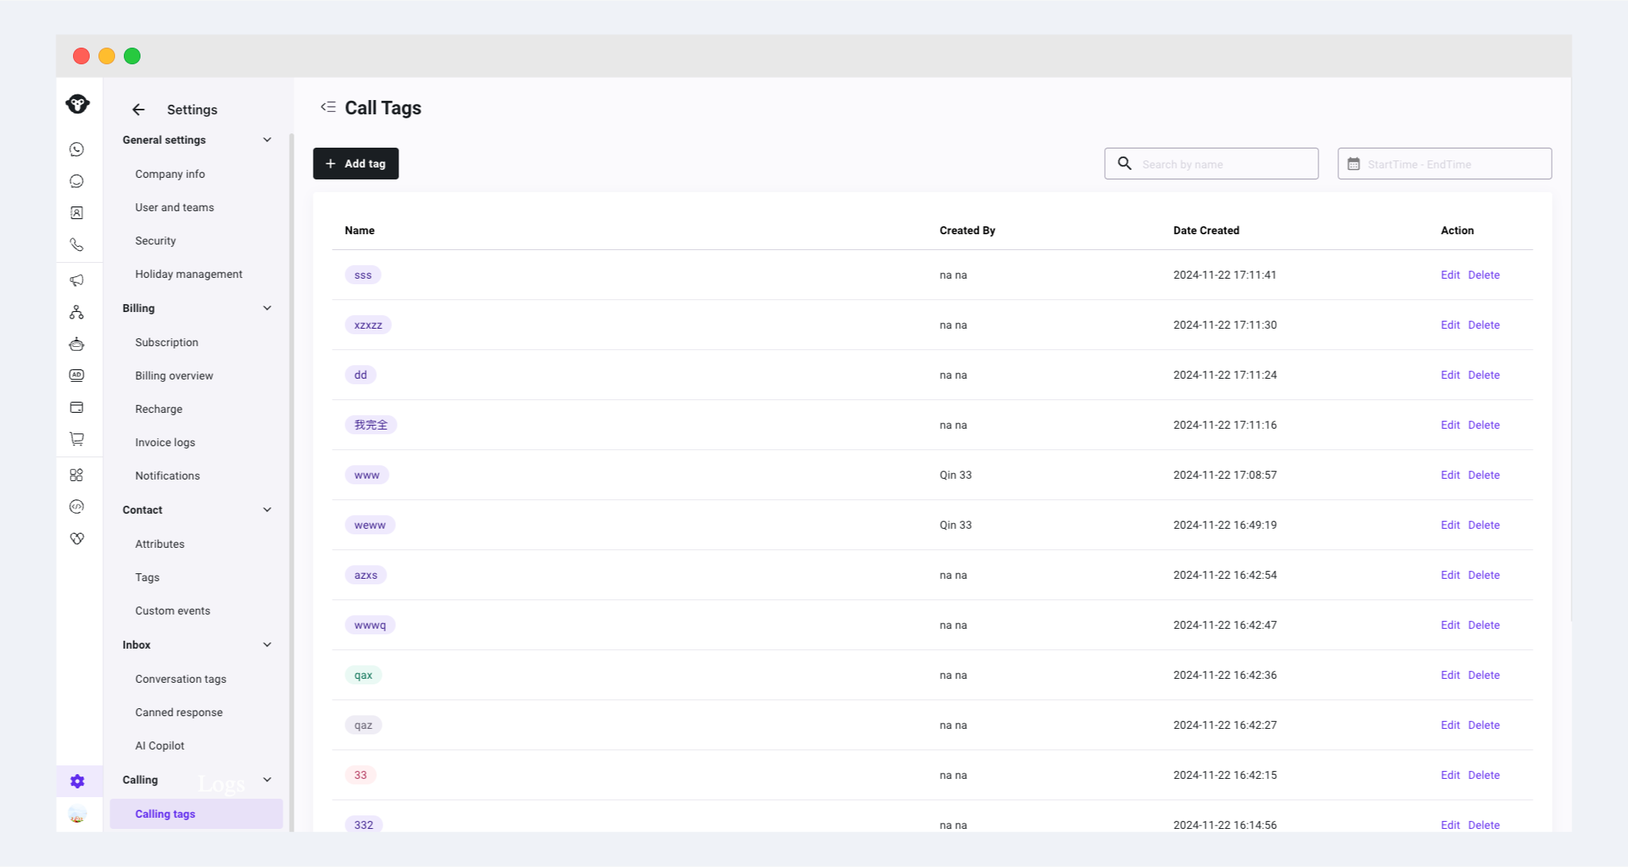The width and height of the screenshot is (1628, 867).
Task: Open the contacts address book icon
Action: pos(77,213)
